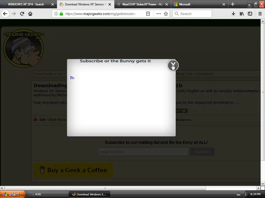
Task: Click the horizontal scrollbar right arrow
Action: pyautogui.click(x=258, y=188)
